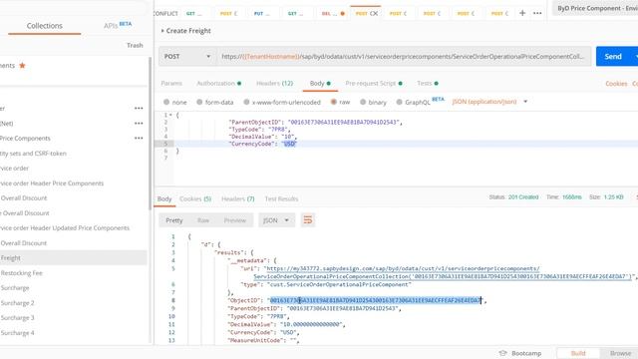Click the request URL input field

pyautogui.click(x=403, y=57)
